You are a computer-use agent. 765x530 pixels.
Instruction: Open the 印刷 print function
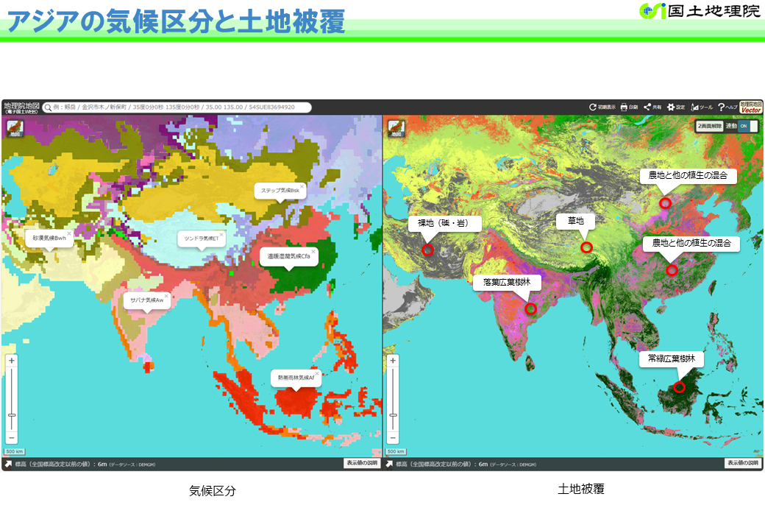(629, 107)
